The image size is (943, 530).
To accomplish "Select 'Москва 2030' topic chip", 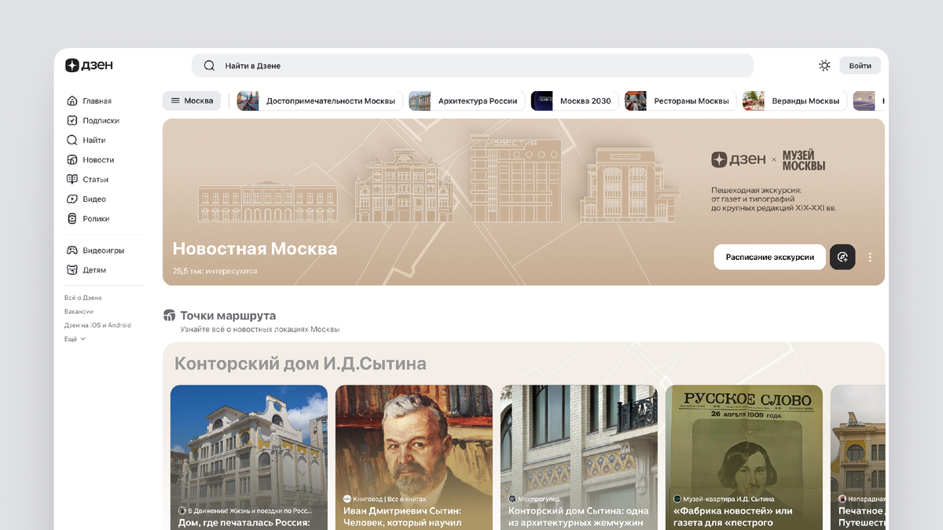I will (x=574, y=101).
